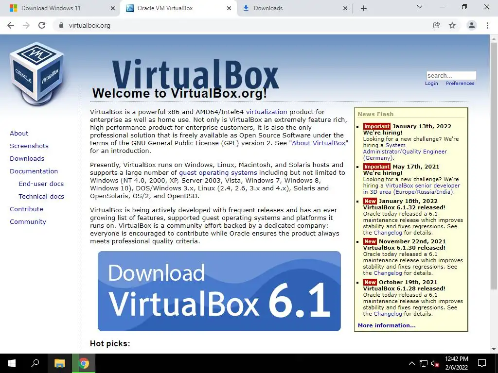Click the tab search chevron
The width and height of the screenshot is (498, 373).
[x=420, y=7]
